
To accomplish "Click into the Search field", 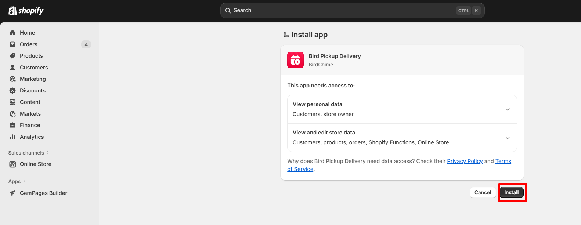I will click(x=342, y=11).
